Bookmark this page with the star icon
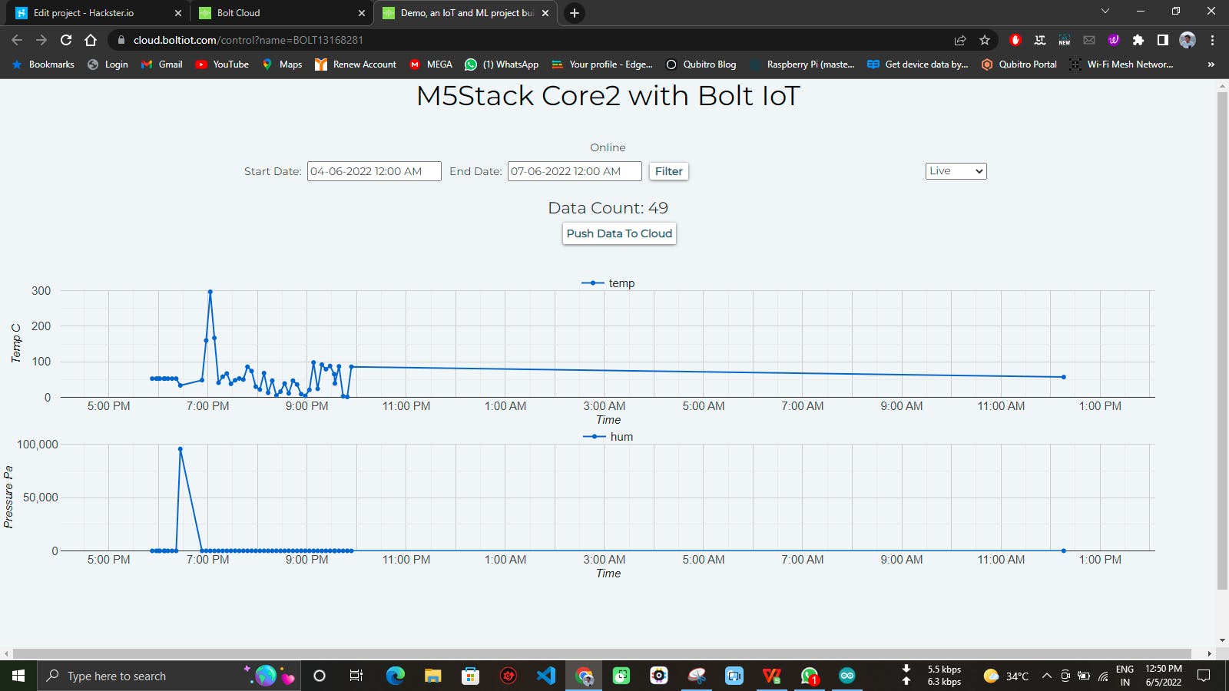 985,40
